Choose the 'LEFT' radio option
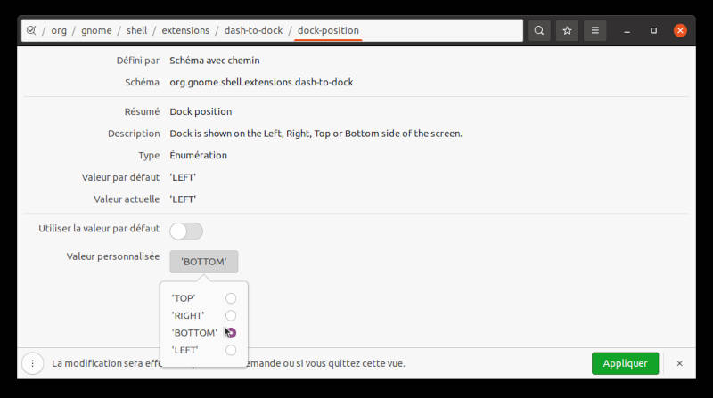This screenshot has height=398, width=713. (231, 350)
